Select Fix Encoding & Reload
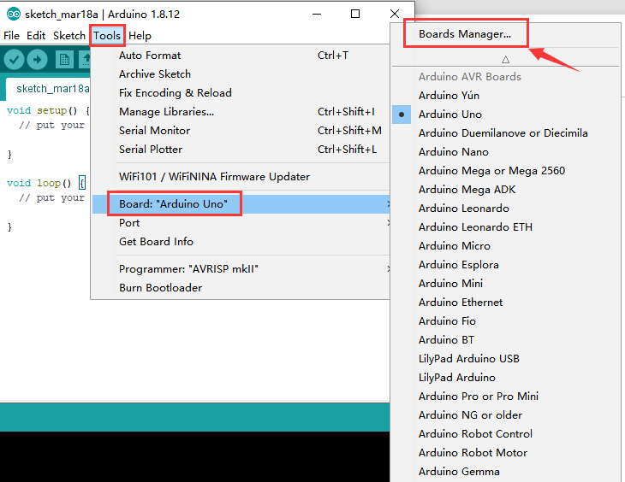 click(241, 93)
